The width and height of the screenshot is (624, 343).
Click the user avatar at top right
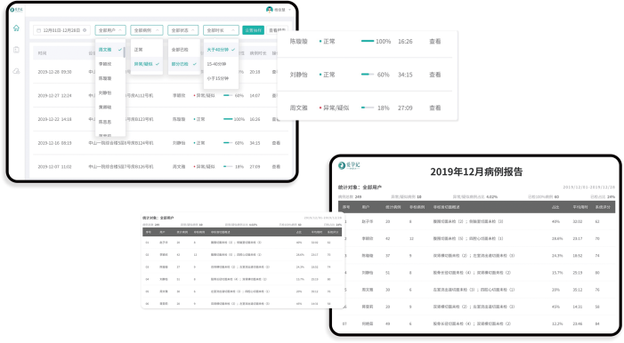270,10
